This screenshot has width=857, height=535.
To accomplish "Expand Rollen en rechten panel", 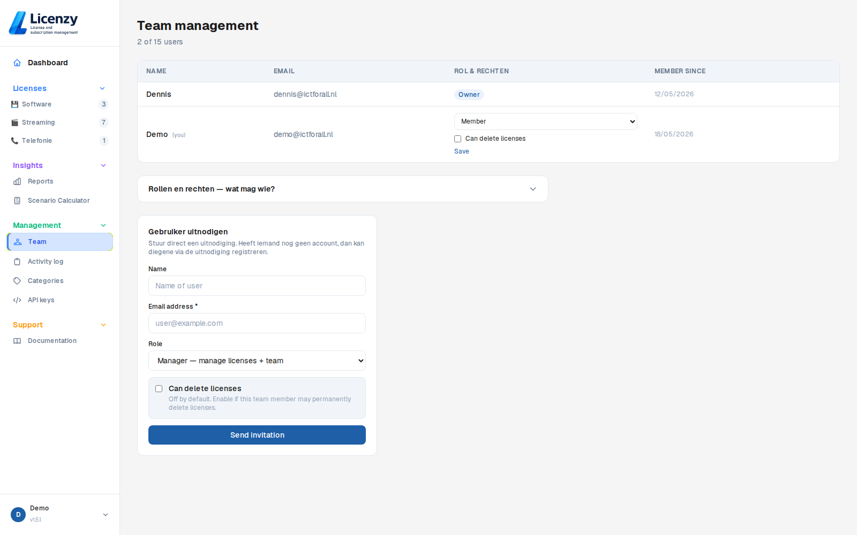I will [x=343, y=189].
